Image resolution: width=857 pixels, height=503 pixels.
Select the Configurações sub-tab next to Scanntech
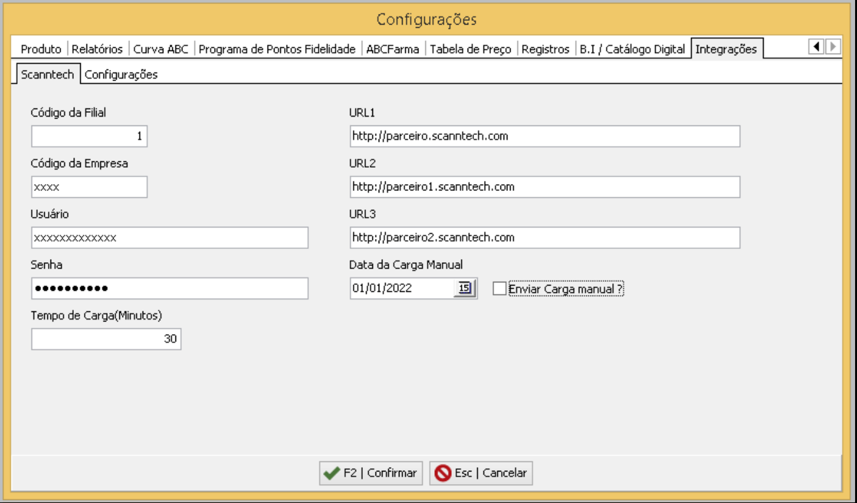click(x=121, y=74)
